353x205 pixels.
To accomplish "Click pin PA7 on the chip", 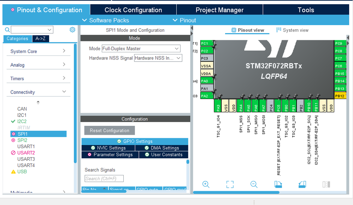I will (x=263, y=106).
